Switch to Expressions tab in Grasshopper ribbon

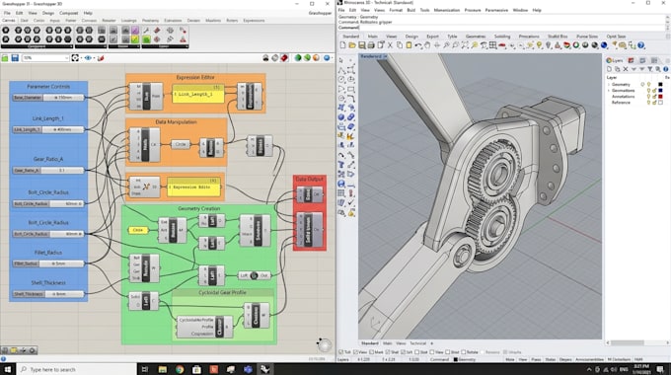254,21
